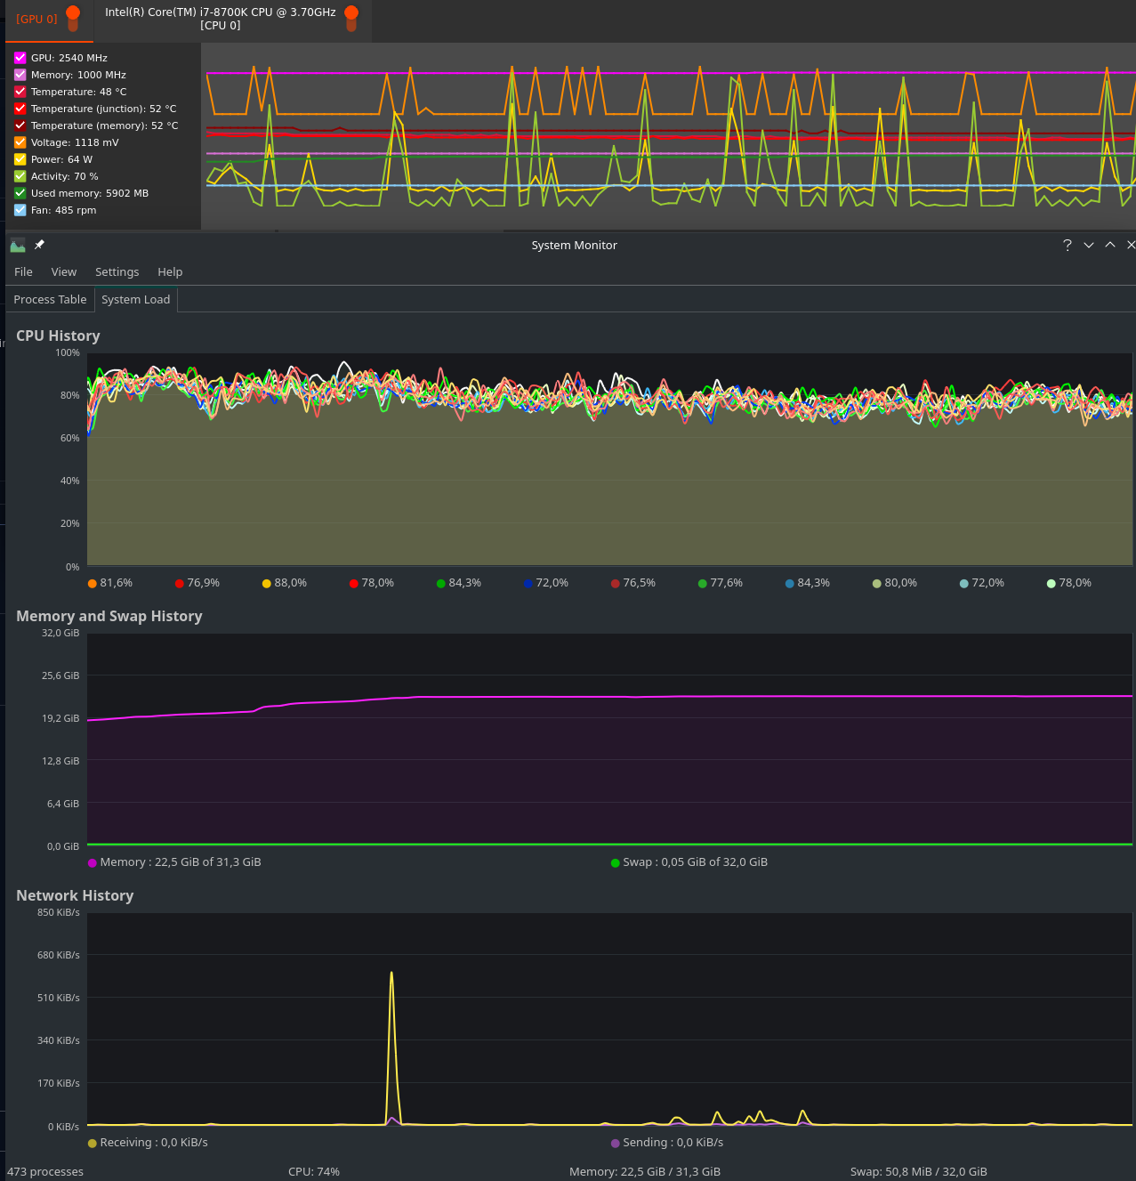The image size is (1136, 1181).
Task: Maximize System Monitor with the up chevron
Action: click(x=1110, y=245)
